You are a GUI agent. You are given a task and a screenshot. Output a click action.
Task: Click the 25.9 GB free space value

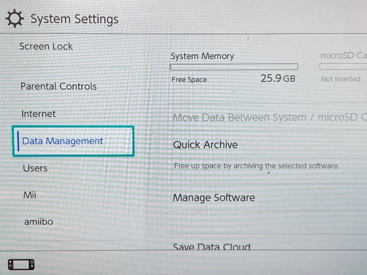pyautogui.click(x=278, y=78)
